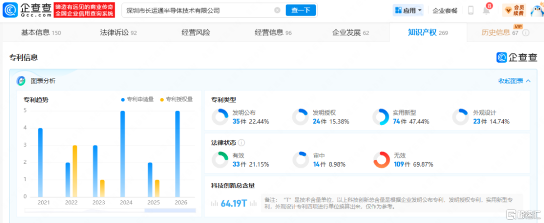This screenshot has width=544, height=223.
Task: Click the 专利类型 heading
Action: click(x=224, y=99)
